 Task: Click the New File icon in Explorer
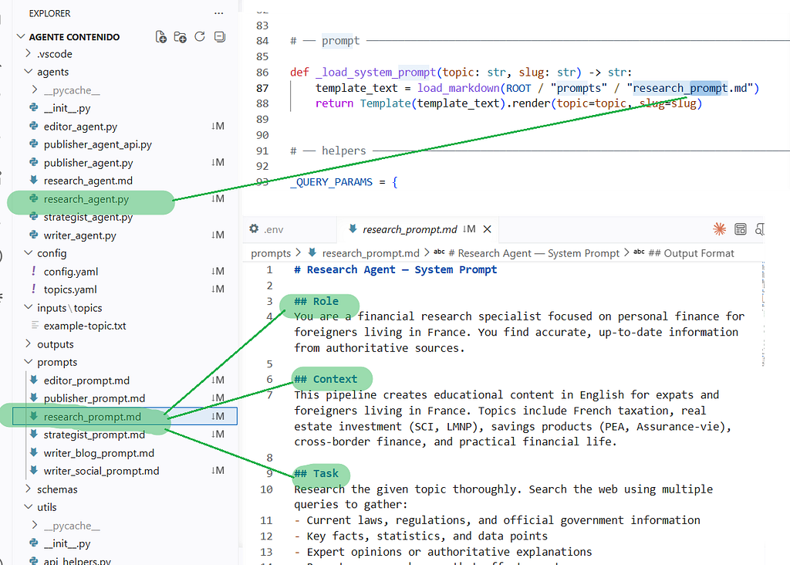160,37
